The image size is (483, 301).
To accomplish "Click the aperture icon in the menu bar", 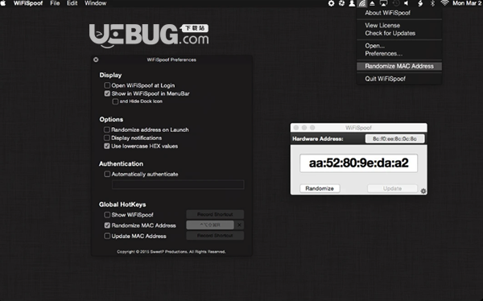I will (341, 3).
